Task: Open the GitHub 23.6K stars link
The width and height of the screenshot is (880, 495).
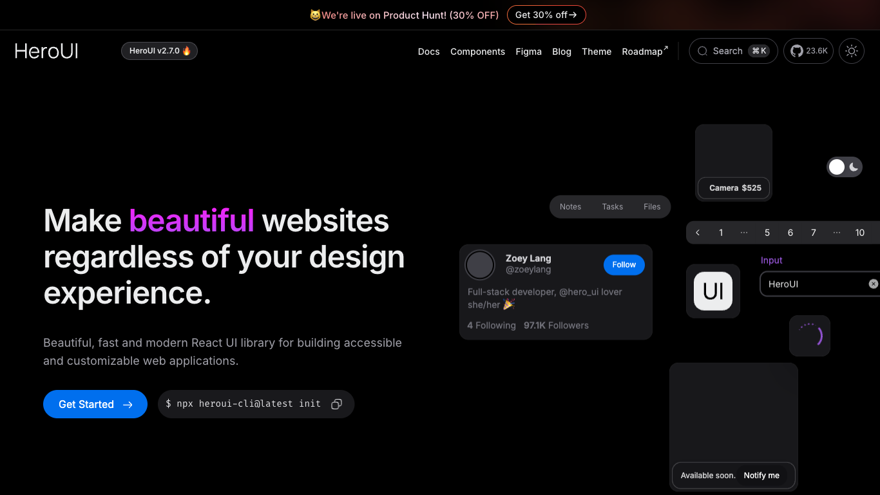Action: (808, 51)
